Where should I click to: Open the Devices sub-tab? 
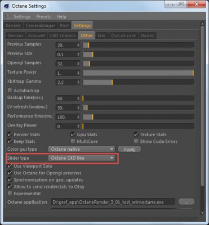coord(15,35)
